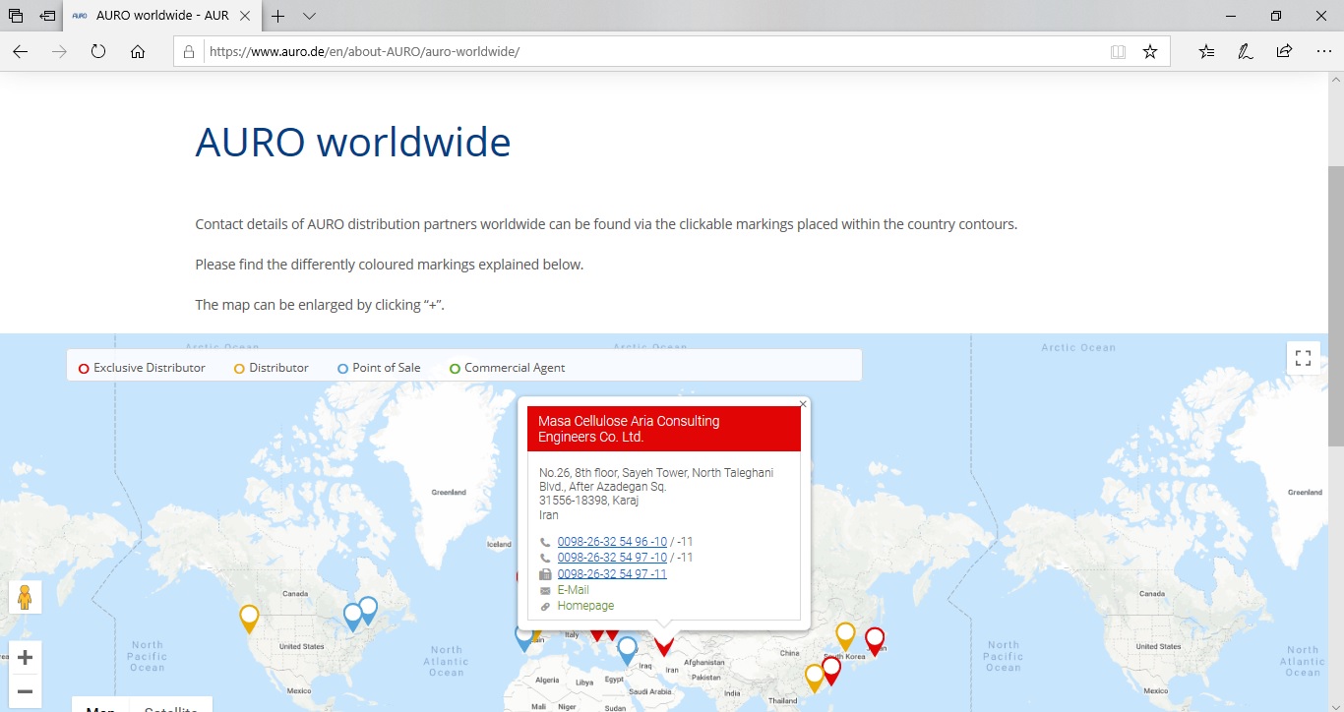Click the yellow marker near South Korea
The width and height of the screenshot is (1344, 712).
point(845,636)
